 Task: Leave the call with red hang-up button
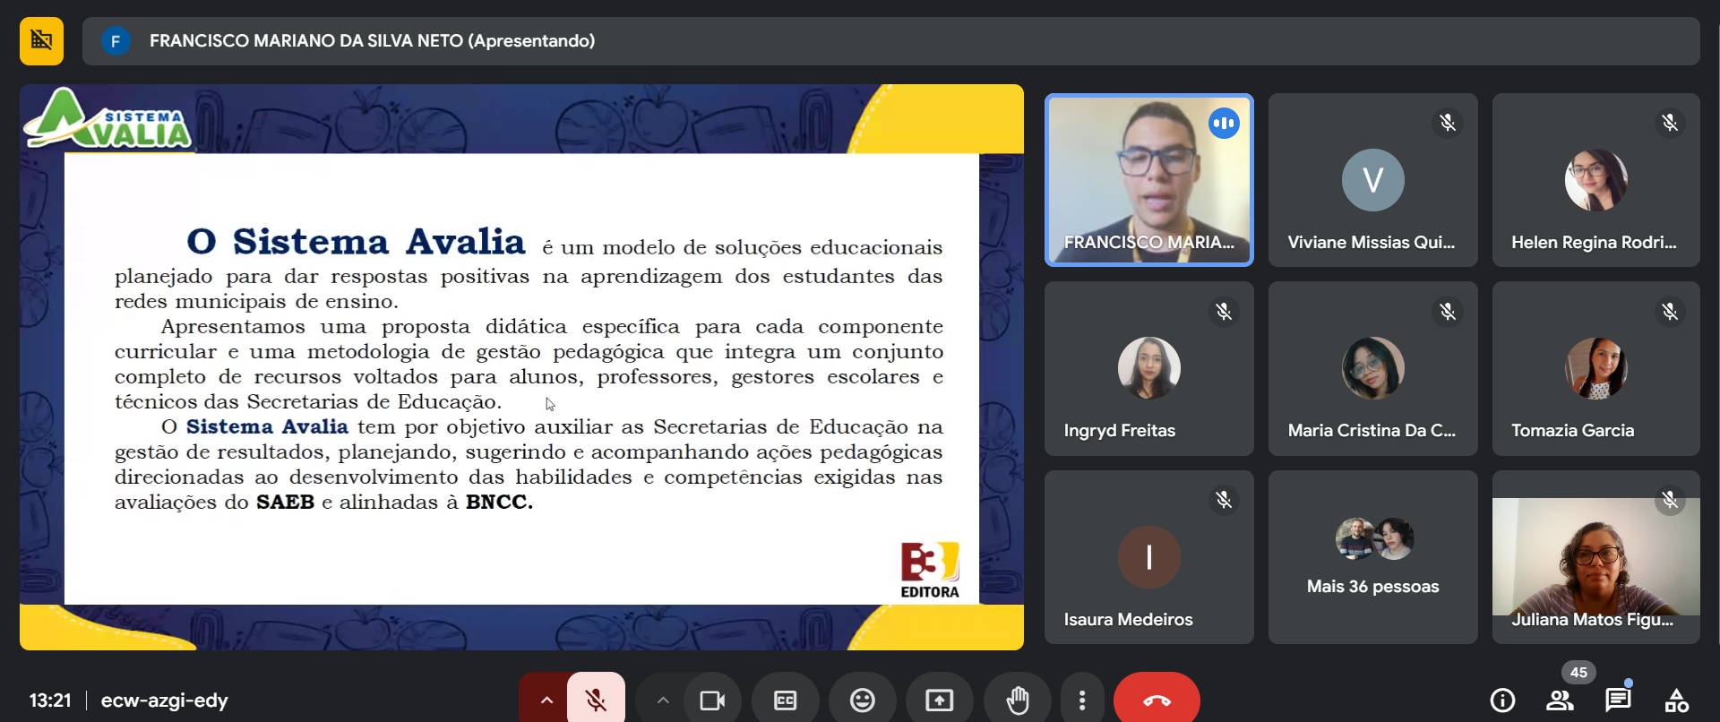pyautogui.click(x=1156, y=700)
